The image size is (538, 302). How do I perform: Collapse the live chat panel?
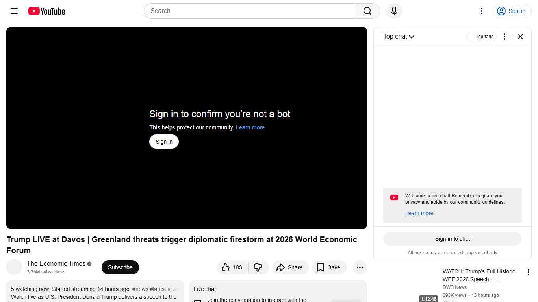click(x=520, y=36)
